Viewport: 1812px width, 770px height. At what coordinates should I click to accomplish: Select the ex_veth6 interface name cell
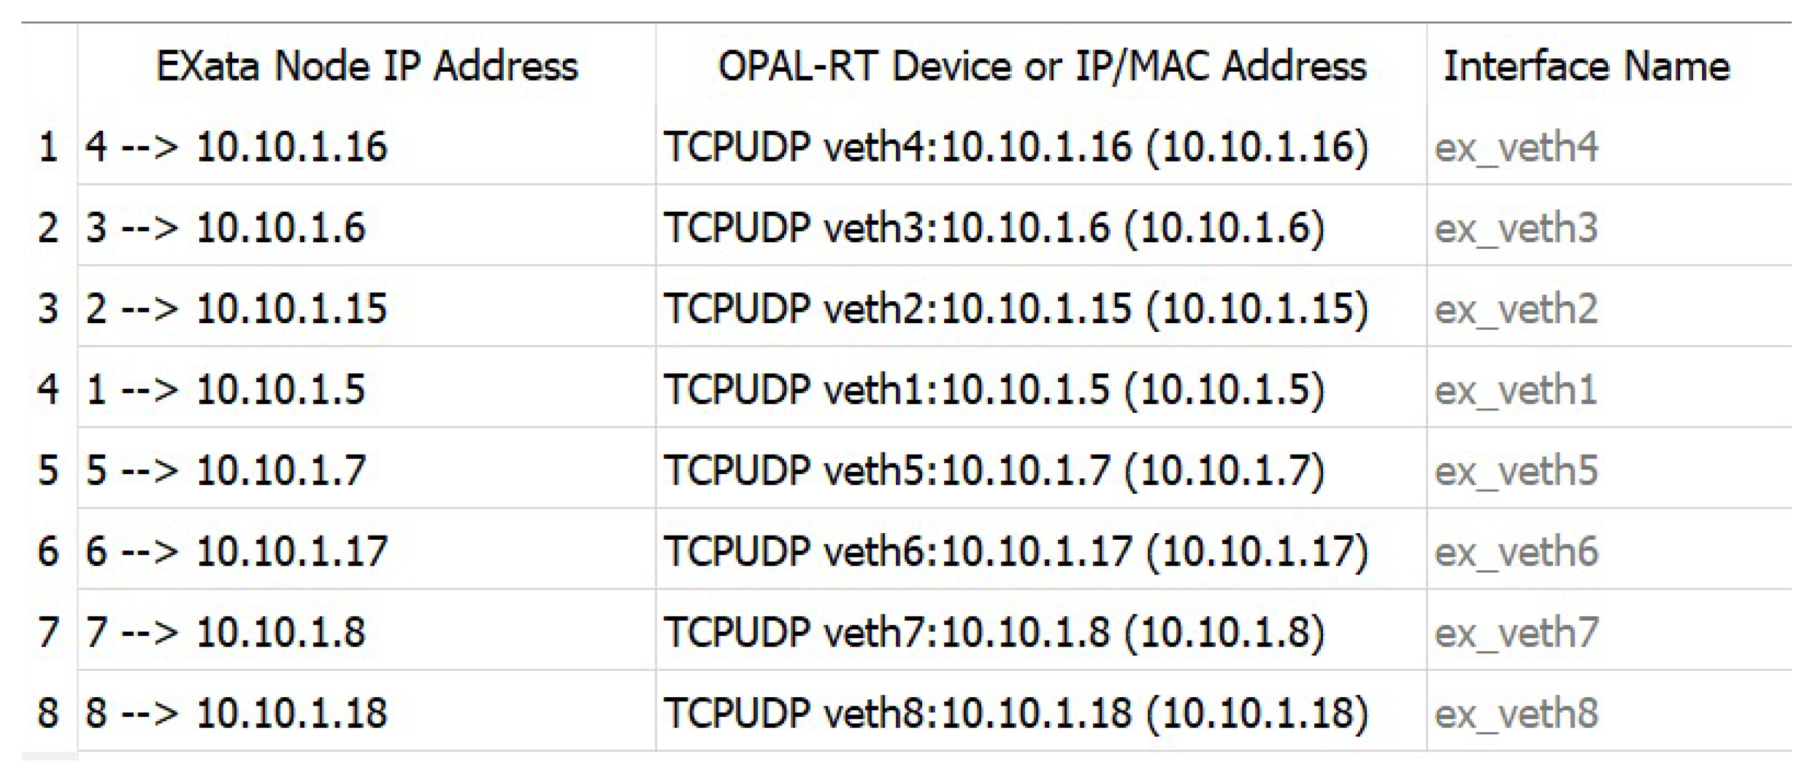[1517, 551]
